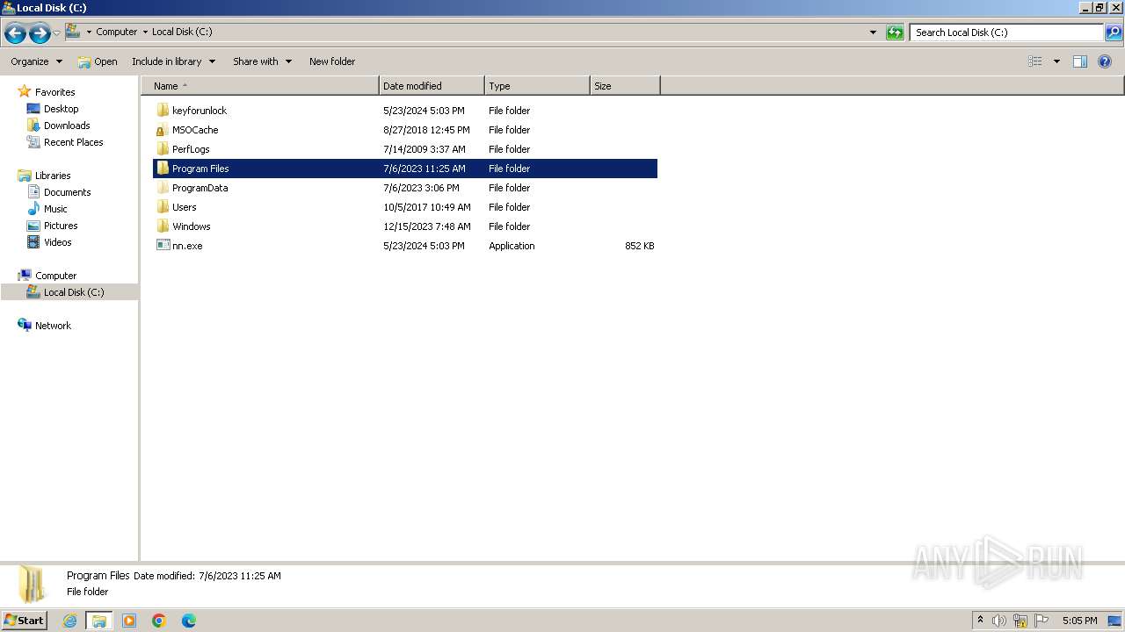The image size is (1125, 632).
Task: Select the MSOCache locked folder icon
Action: (163, 130)
